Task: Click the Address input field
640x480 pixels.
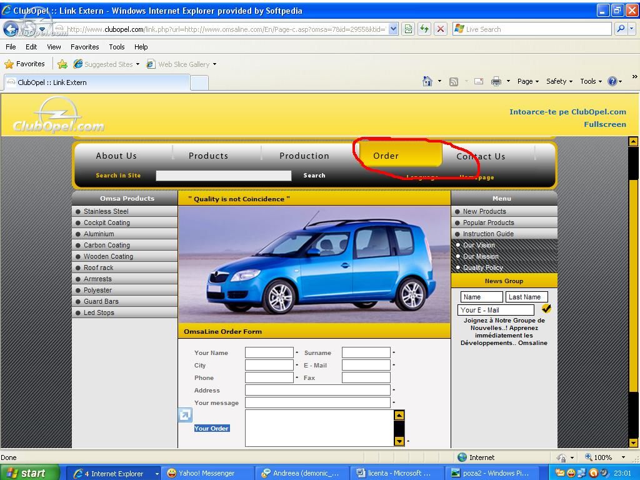Action: coord(317,390)
